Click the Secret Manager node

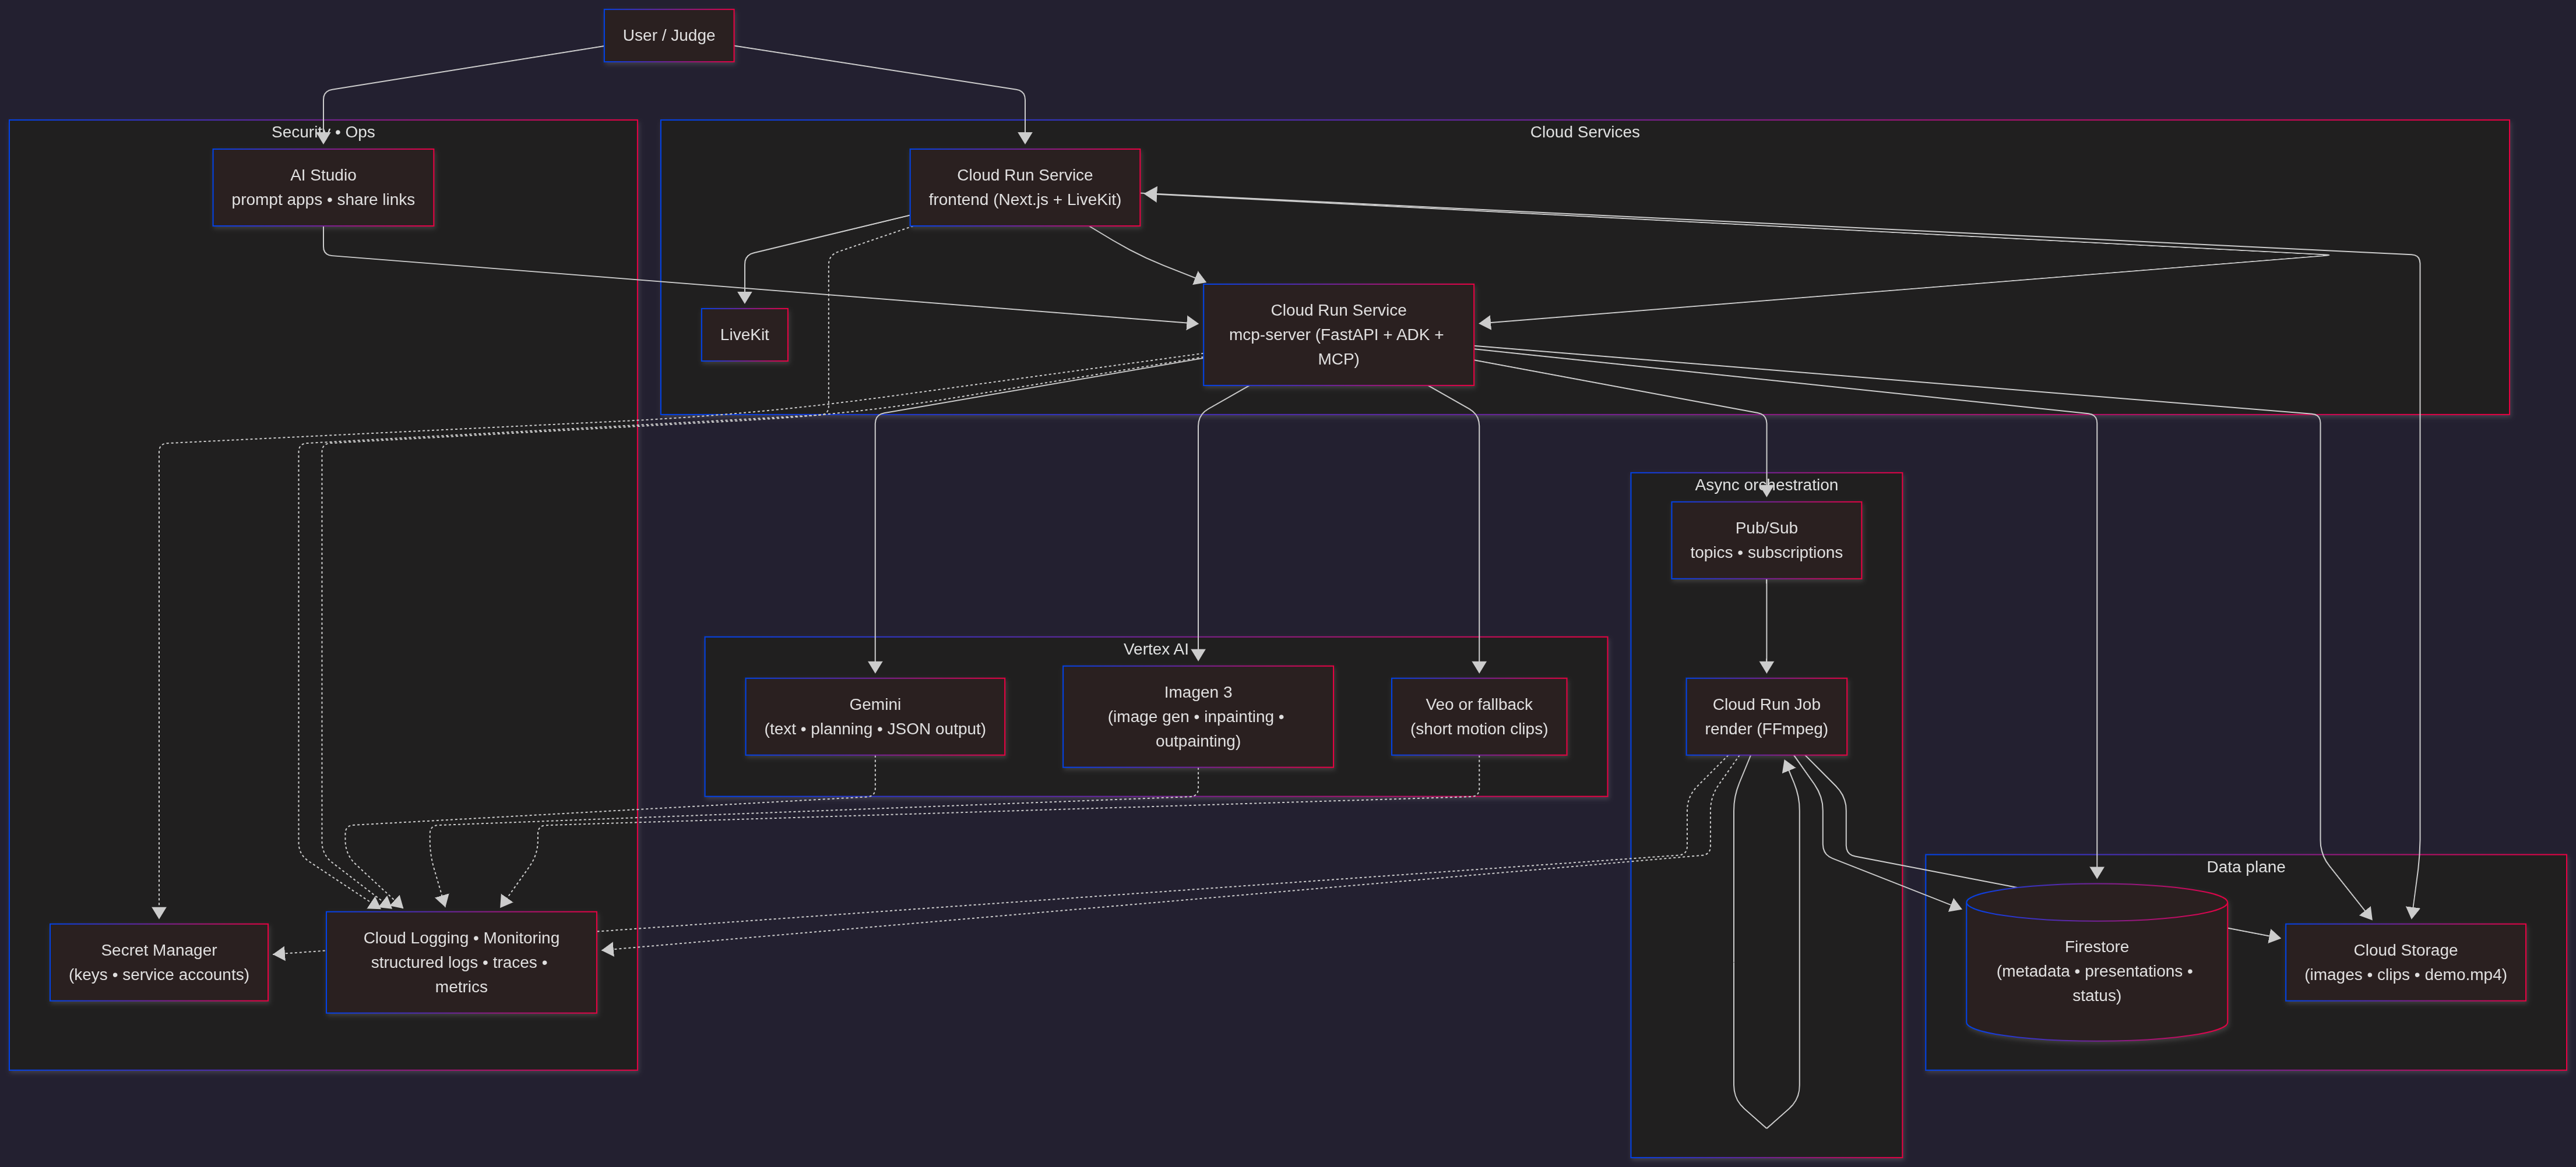click(x=159, y=962)
